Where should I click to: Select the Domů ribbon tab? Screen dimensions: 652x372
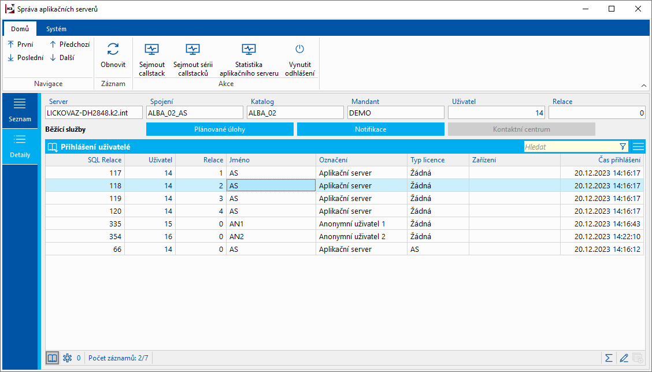(x=20, y=29)
